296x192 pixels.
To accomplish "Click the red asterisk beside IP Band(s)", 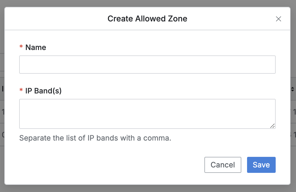I will 21,91.
